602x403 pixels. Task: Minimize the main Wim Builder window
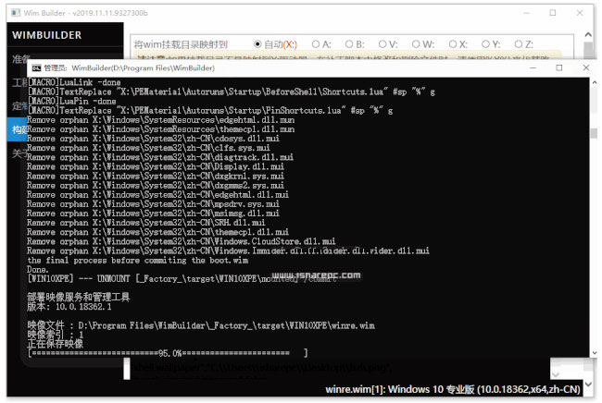click(526, 13)
